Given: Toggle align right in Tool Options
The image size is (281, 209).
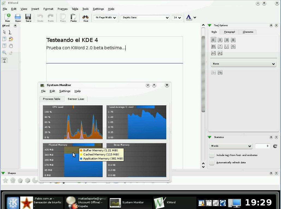Looking at the screenshot, I should 227,40.
